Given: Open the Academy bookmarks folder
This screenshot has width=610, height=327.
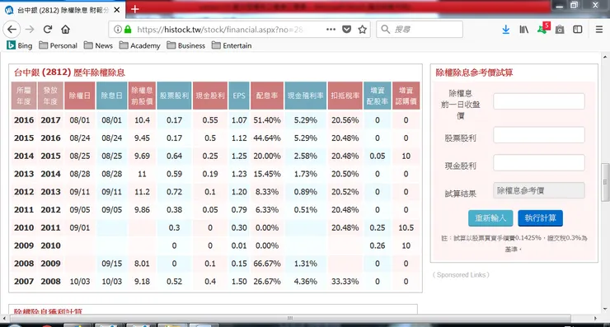Looking at the screenshot, I should (140, 45).
